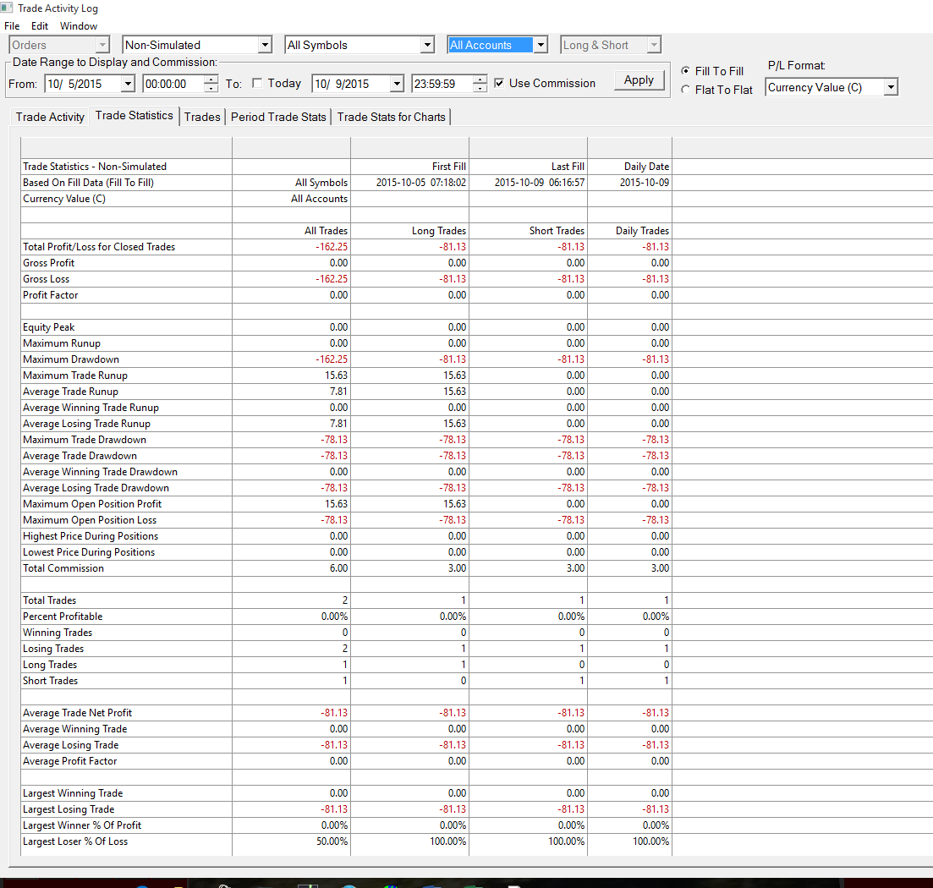This screenshot has width=933, height=888.
Task: Select the Fill To Fill radio button
Action: click(685, 71)
